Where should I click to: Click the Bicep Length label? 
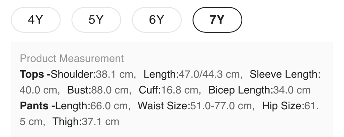click(x=239, y=90)
